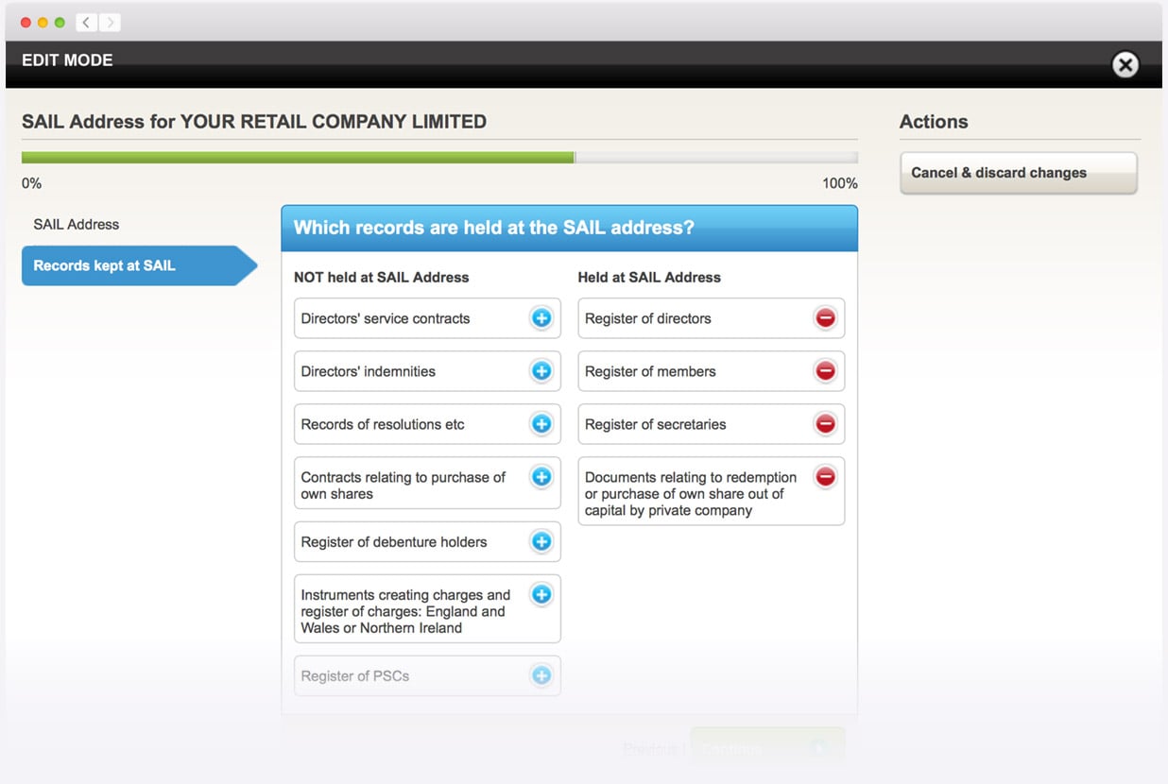The height and width of the screenshot is (784, 1168).
Task: Add Contracts relating to purchase of own shares
Action: click(541, 477)
